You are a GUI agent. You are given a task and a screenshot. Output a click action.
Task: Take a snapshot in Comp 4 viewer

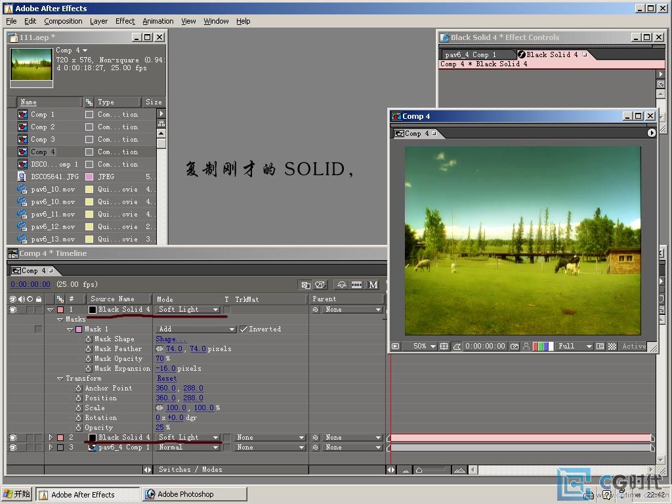tap(514, 346)
